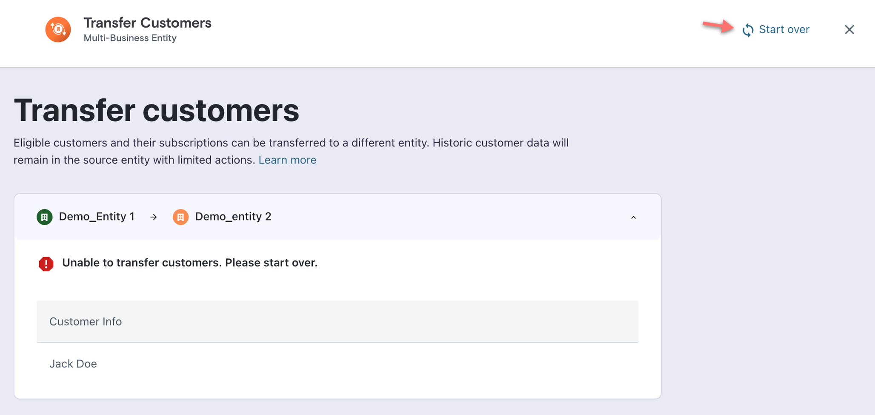Click the Start over refresh icon
Viewport: 875px width, 415px height.
[x=748, y=30]
